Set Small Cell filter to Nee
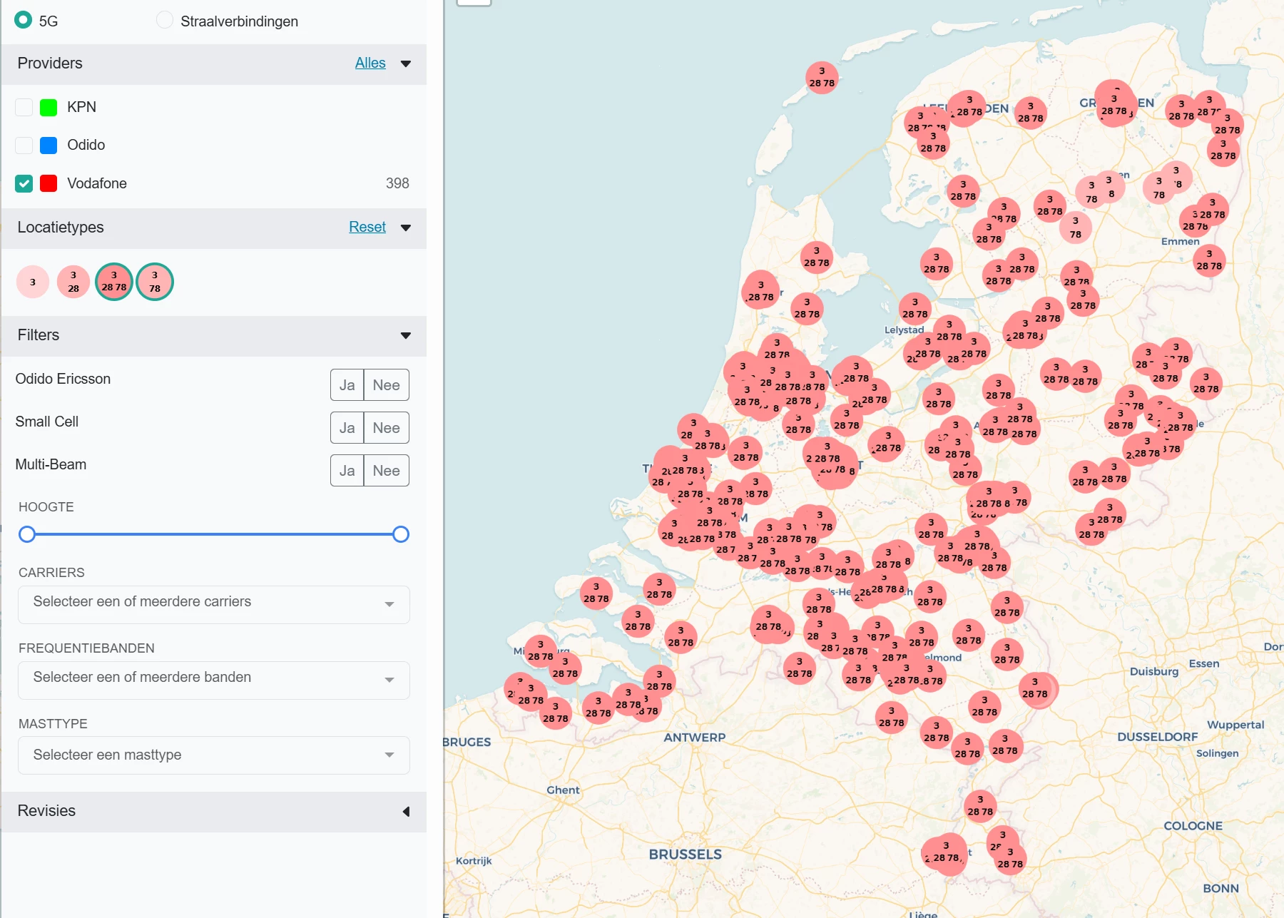Viewport: 1284px width, 918px height. tap(387, 428)
